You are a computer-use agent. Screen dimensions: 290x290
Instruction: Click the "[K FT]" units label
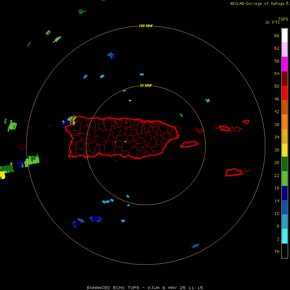(x=272, y=23)
